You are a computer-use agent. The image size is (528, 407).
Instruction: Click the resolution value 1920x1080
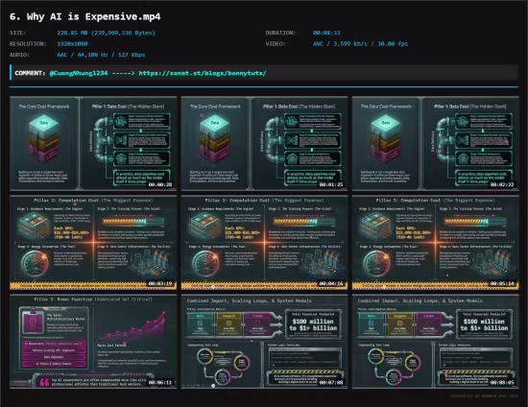(x=72, y=44)
